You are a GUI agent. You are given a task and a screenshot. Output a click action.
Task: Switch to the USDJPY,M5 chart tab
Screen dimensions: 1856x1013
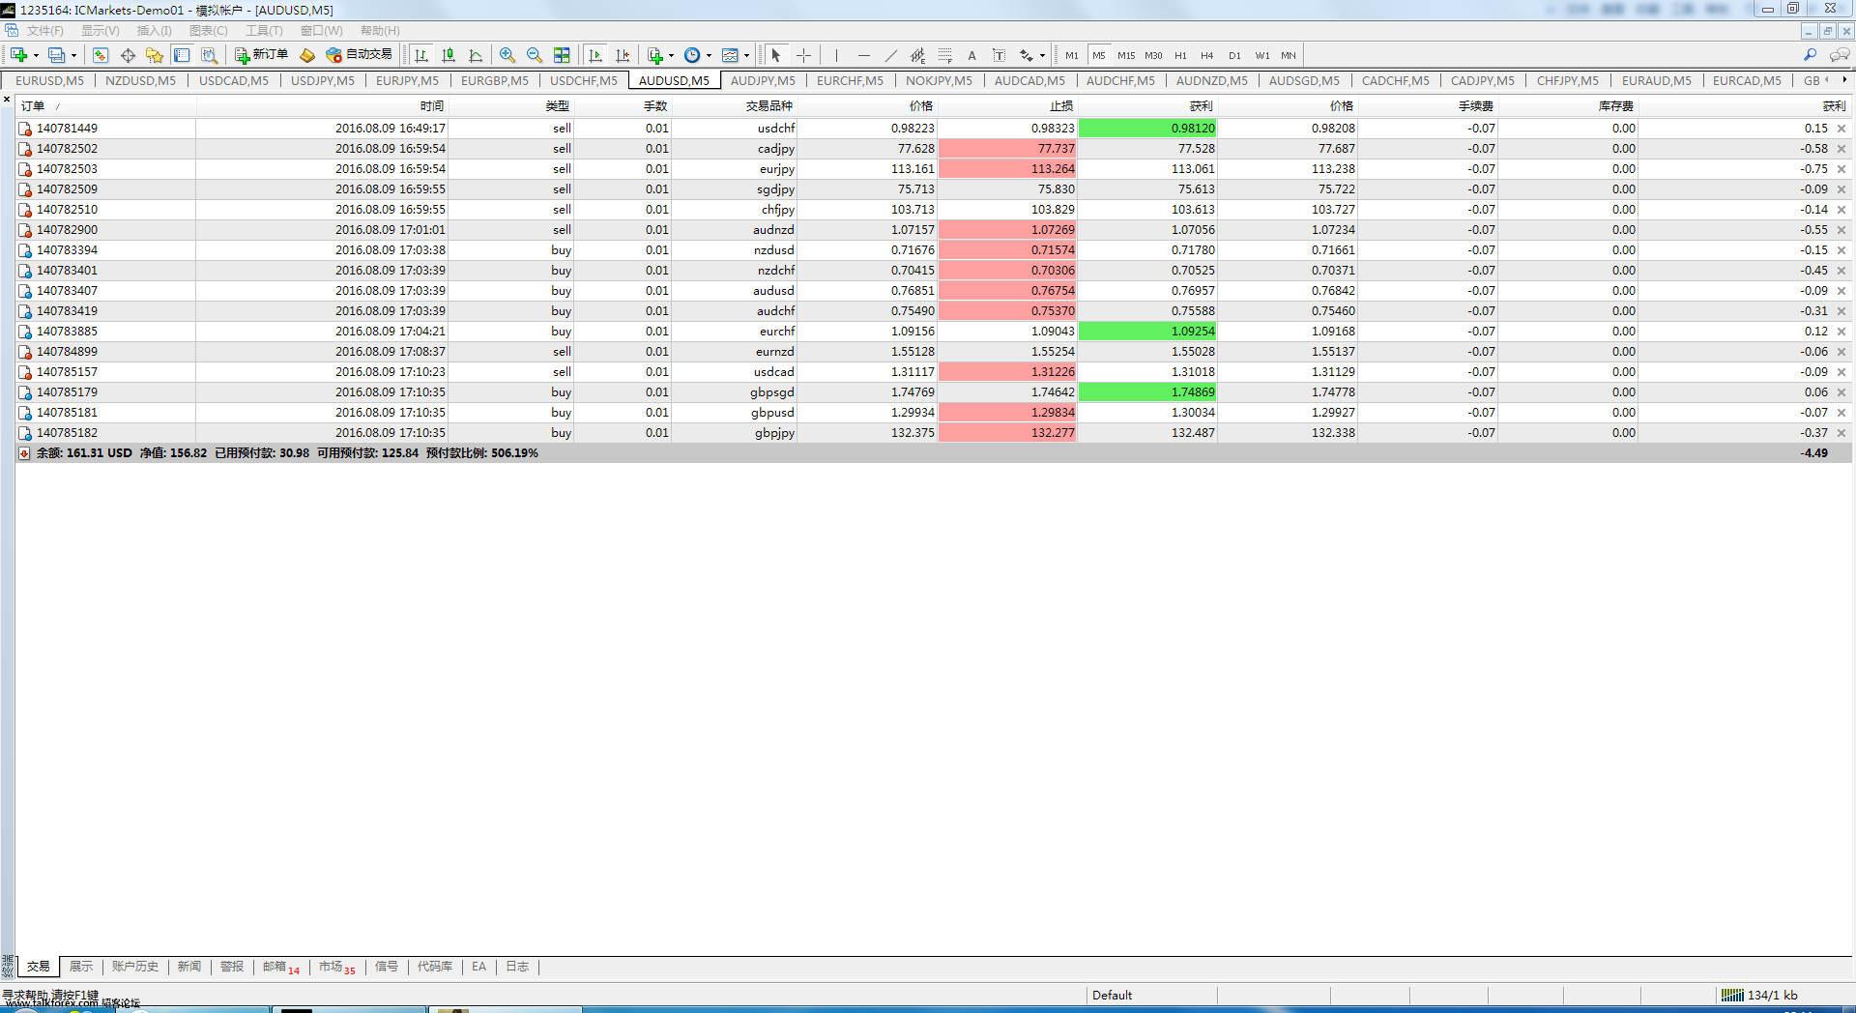tap(323, 80)
